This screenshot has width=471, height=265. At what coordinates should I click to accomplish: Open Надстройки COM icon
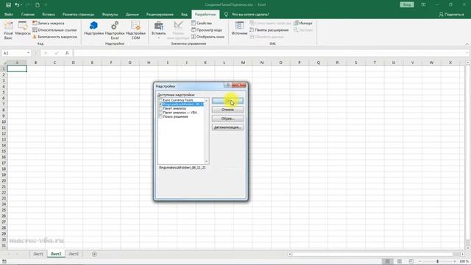135,30
